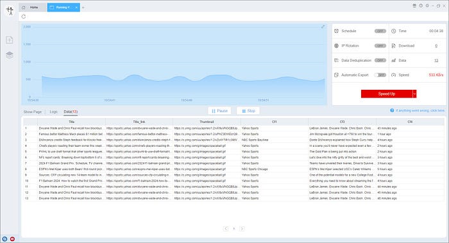
Task: Click the Data bar chart icon
Action: click(x=393, y=60)
